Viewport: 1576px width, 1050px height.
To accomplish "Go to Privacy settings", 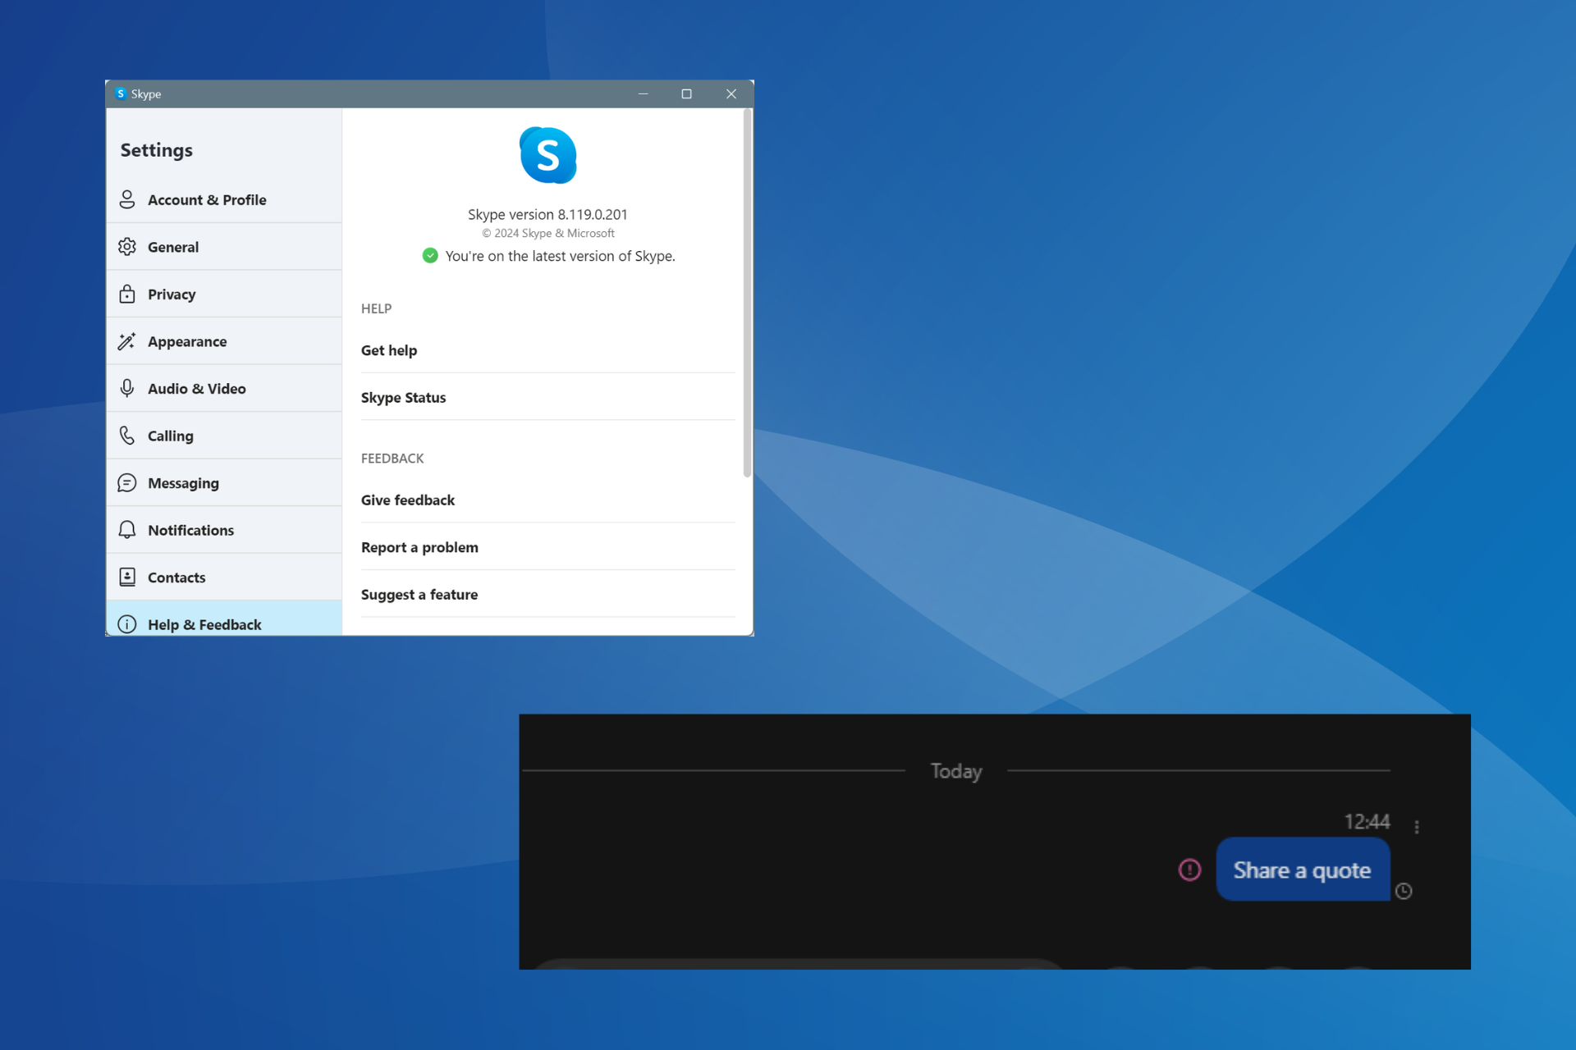I will (224, 294).
